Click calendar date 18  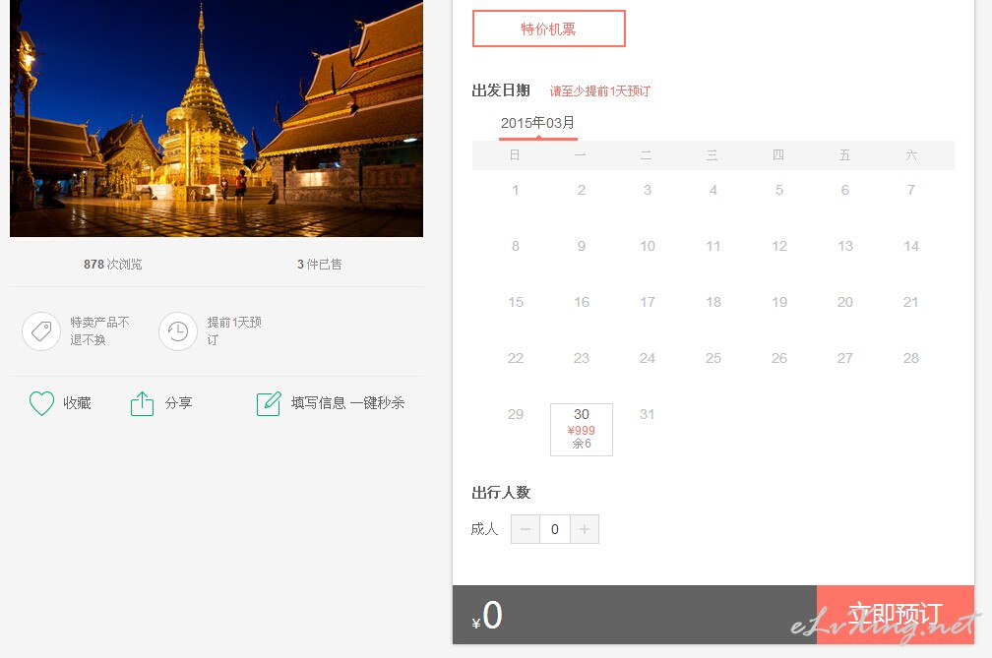click(713, 302)
